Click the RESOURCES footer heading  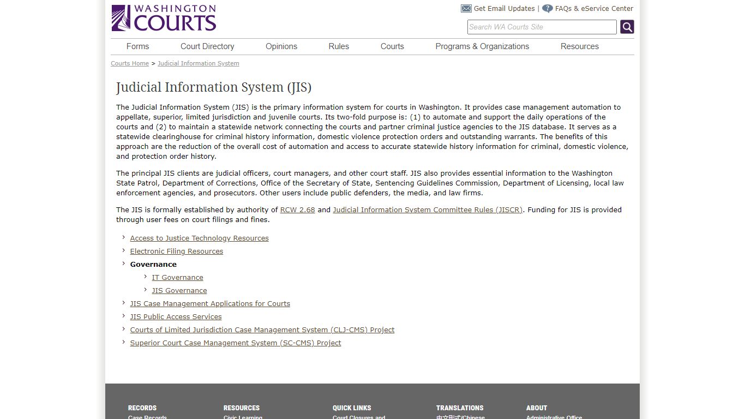point(242,408)
